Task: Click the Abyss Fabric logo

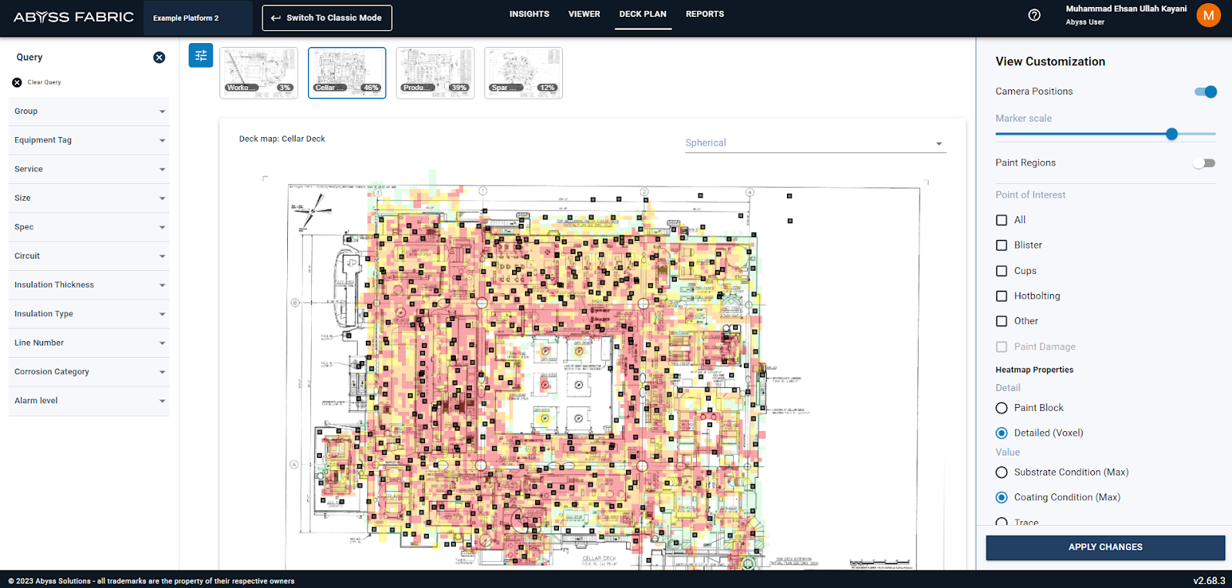Action: [x=74, y=17]
